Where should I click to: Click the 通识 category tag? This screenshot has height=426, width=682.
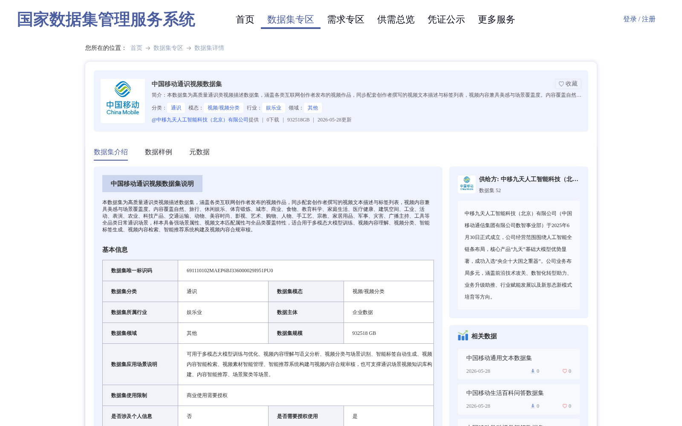(176, 108)
